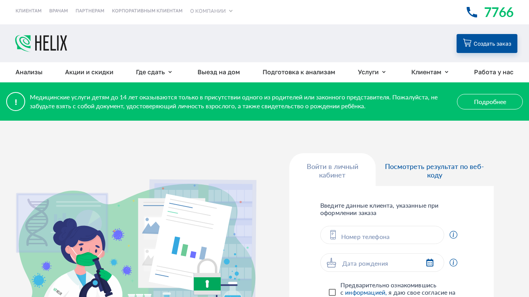529x297 pixels.
Task: Click the shopping cart icon
Action: pos(467,43)
